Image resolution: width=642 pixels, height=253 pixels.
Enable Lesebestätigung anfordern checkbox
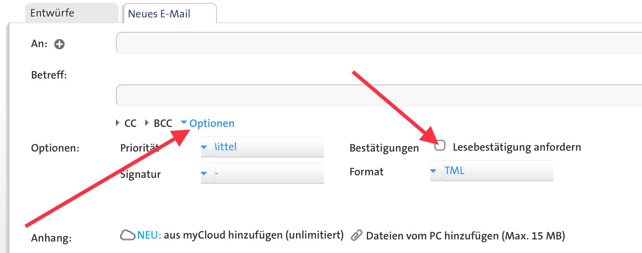(440, 146)
